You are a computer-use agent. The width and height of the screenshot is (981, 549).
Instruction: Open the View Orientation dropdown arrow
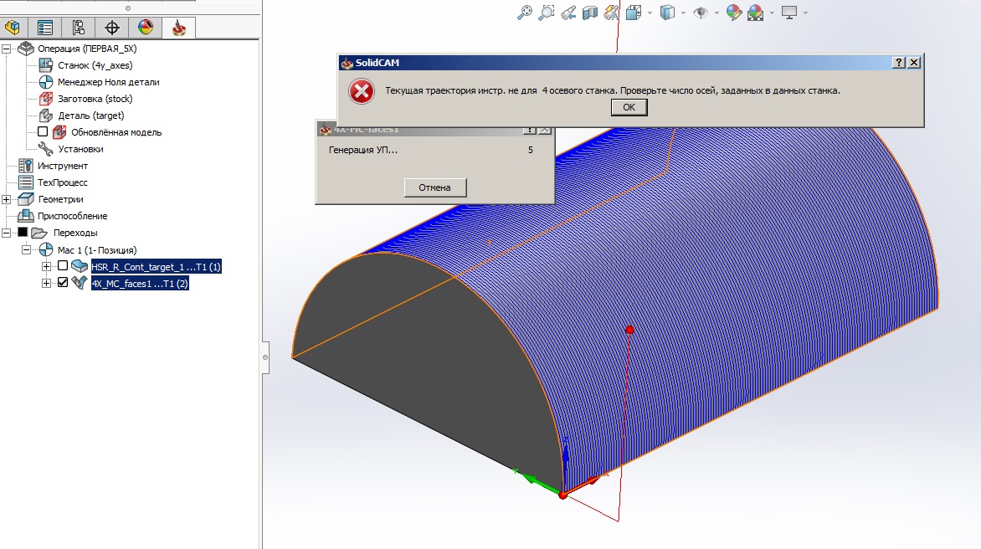pos(650,13)
